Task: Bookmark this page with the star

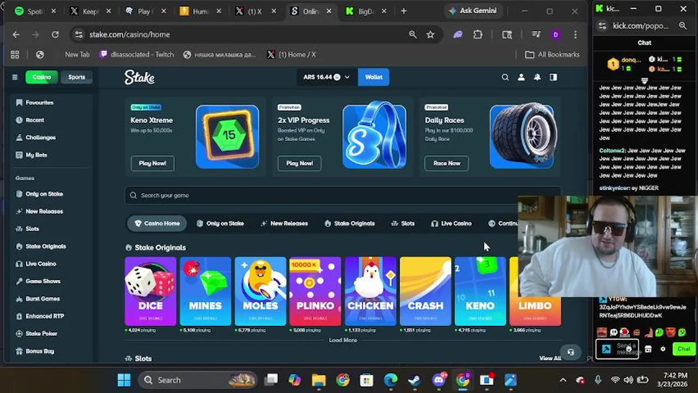Action: point(430,34)
